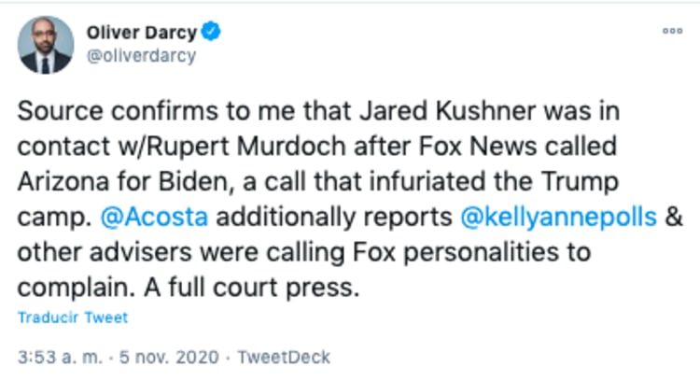Viewport: 700px width, 381px height.
Task: Click the blue verified badge icon
Action: [212, 34]
